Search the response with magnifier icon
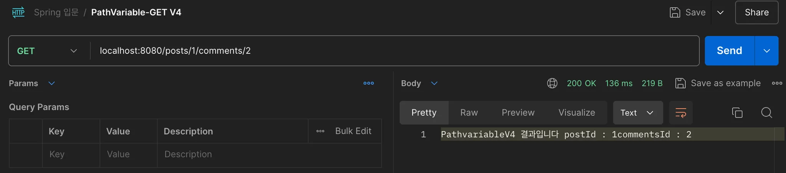786x173 pixels. point(766,113)
